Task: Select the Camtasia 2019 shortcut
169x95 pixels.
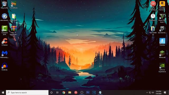Action: coord(4,30)
